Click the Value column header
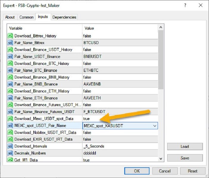This screenshot has height=178, width=209. [120, 28]
